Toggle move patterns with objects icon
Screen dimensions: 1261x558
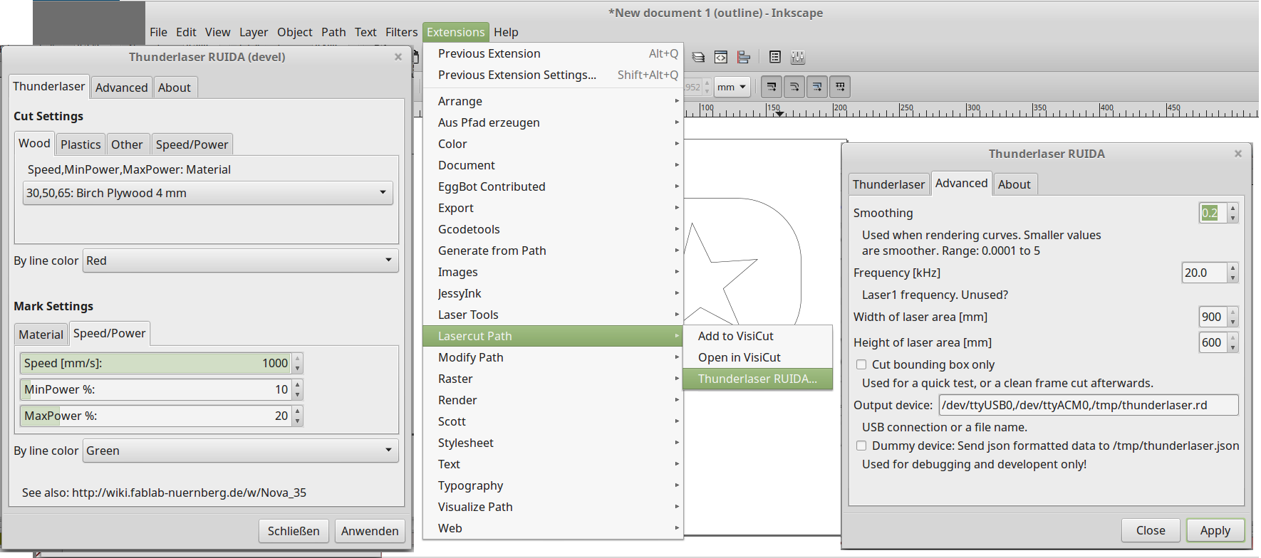point(840,87)
